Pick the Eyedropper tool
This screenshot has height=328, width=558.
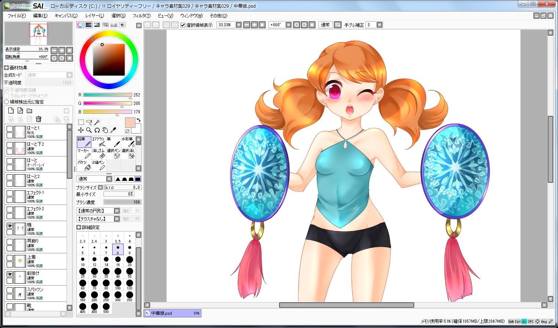point(113,130)
